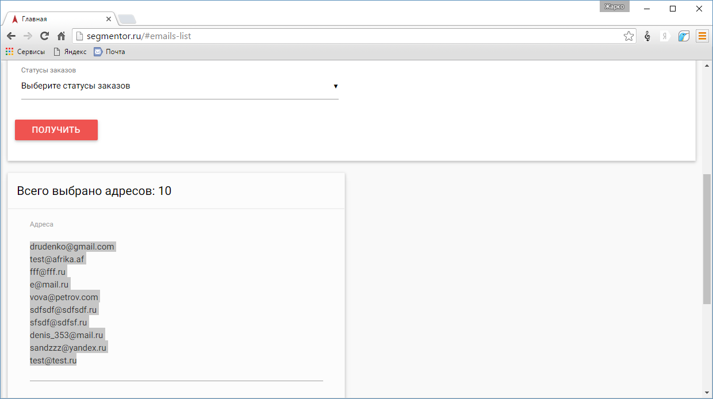Expand the Выберите статусы заказов dropdown
This screenshot has height=399, width=713.
[x=179, y=86]
